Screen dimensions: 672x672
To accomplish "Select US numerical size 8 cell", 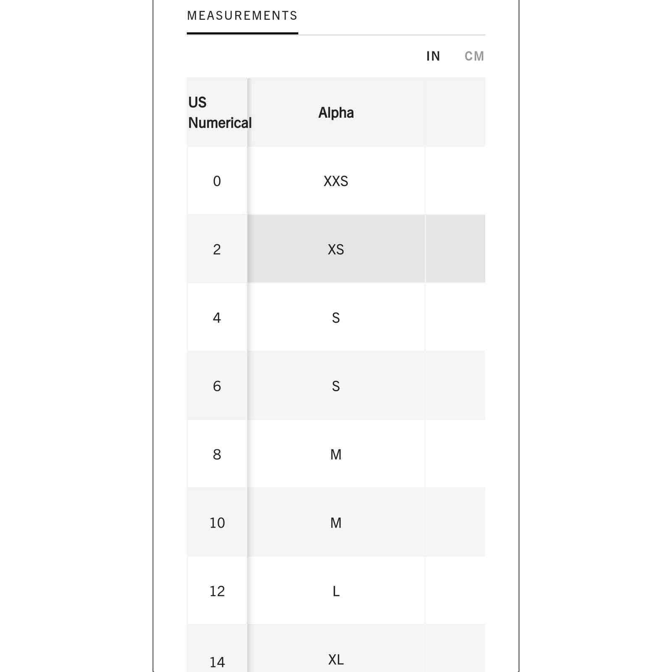I will click(x=217, y=454).
